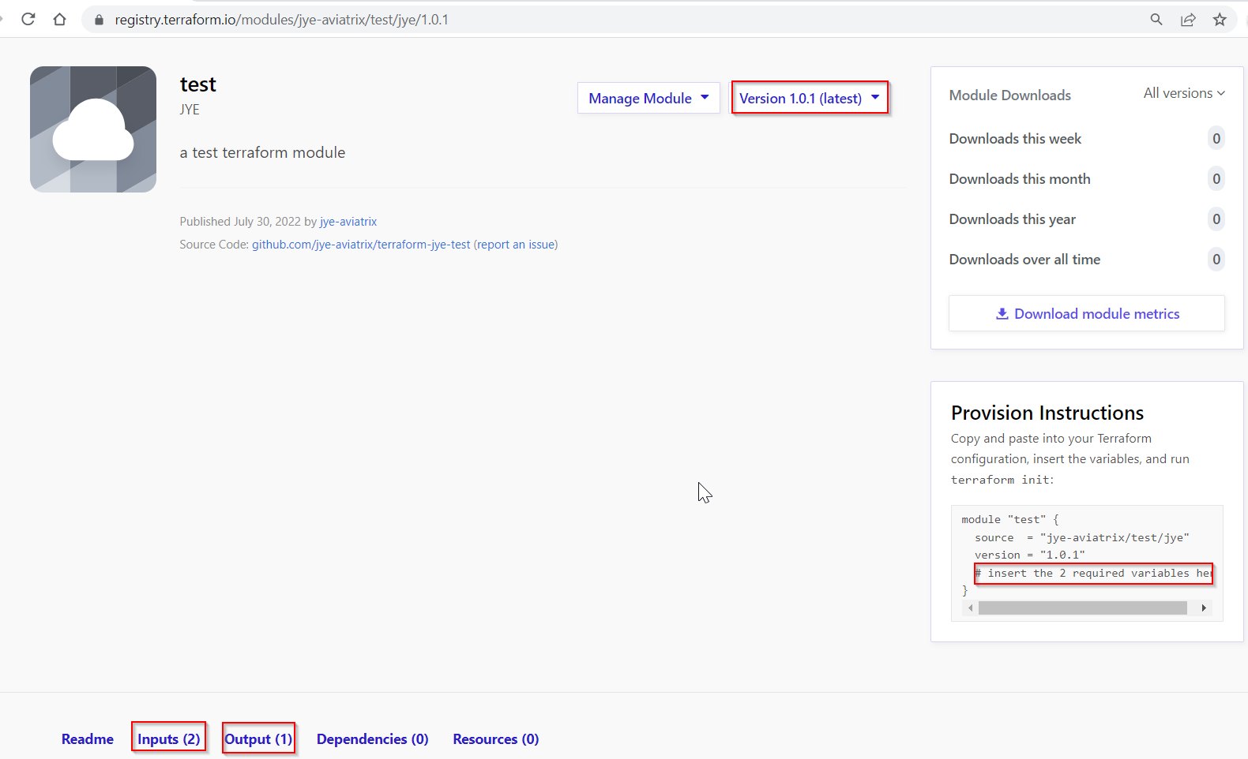Click the Downloads this week count

1216,139
